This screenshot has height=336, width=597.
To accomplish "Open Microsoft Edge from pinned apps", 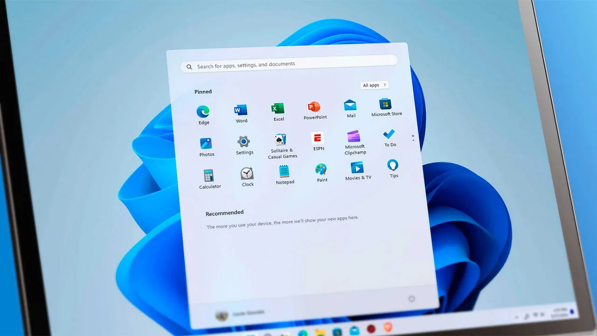I will tap(203, 115).
